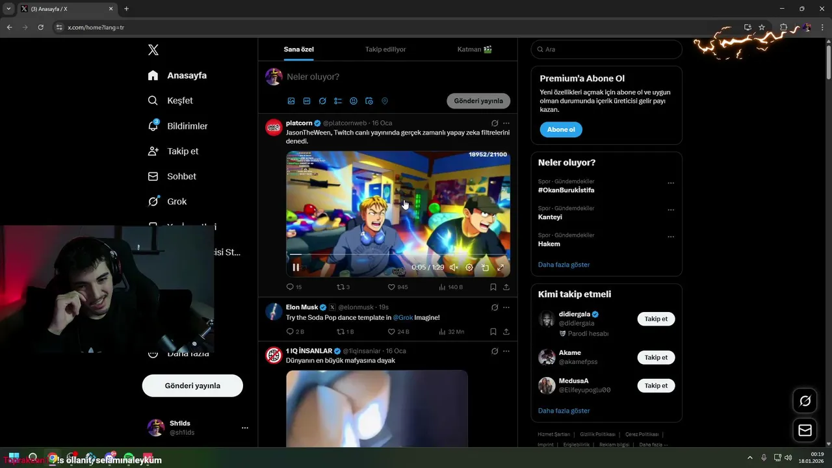The image size is (832, 468).
Task: Open more options for Hakem trend
Action: pyautogui.click(x=671, y=237)
